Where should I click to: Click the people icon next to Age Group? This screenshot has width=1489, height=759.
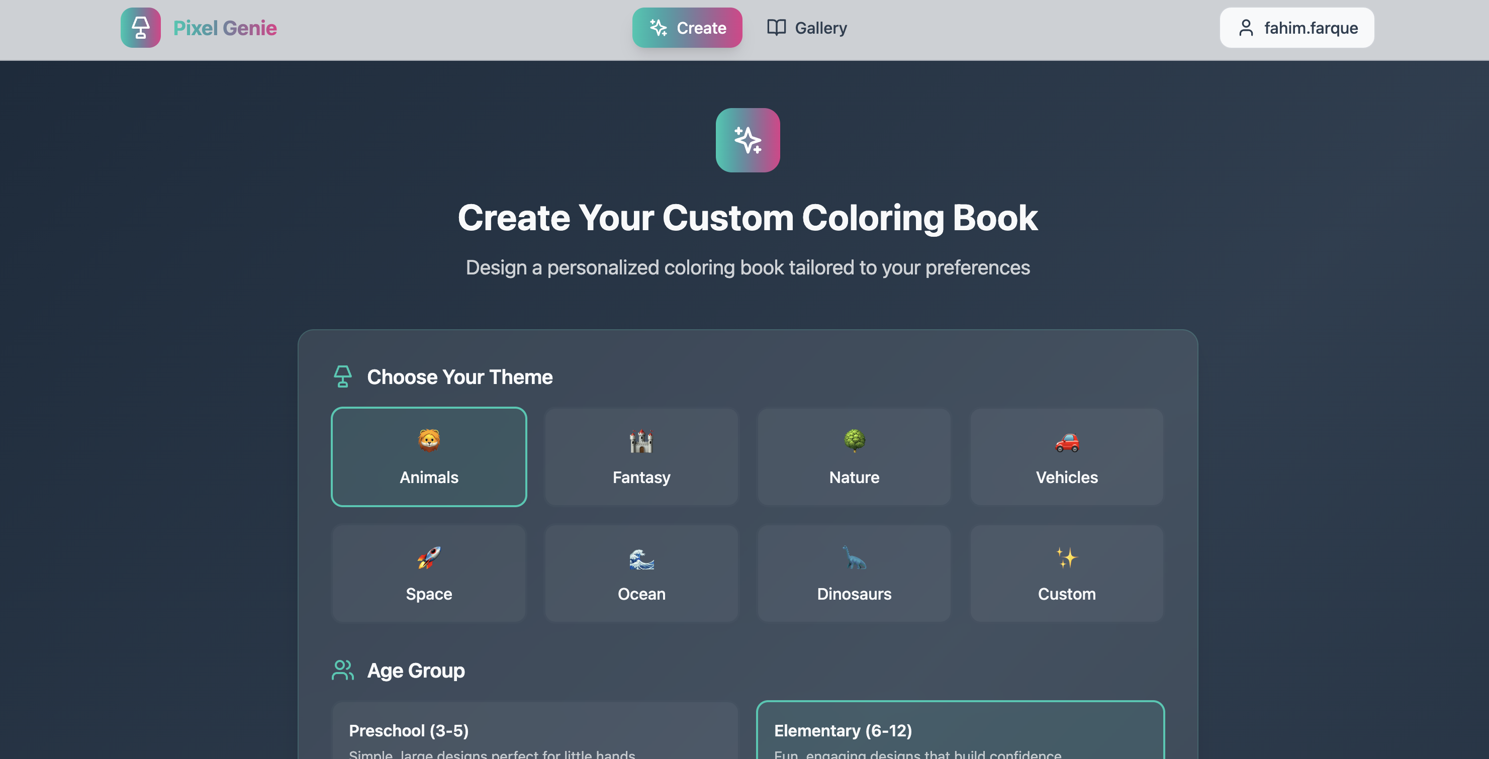pyautogui.click(x=343, y=670)
